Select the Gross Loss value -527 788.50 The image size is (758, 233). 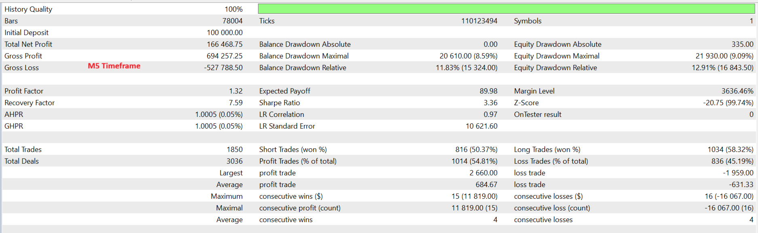(x=223, y=68)
